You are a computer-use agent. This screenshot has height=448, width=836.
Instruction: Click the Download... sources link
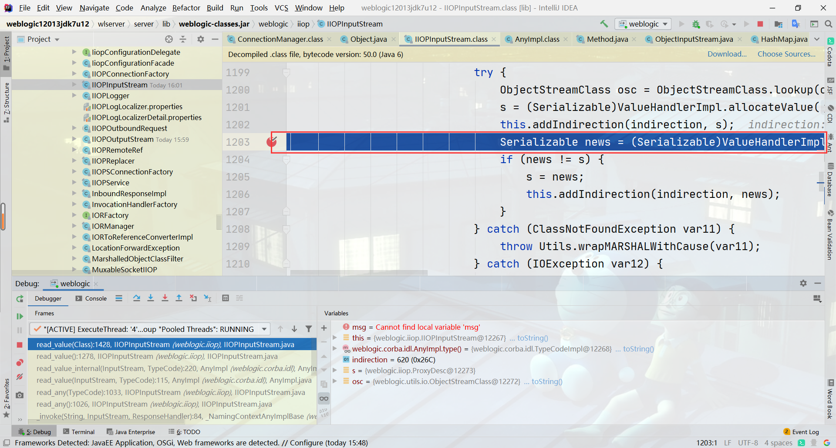pyautogui.click(x=727, y=54)
